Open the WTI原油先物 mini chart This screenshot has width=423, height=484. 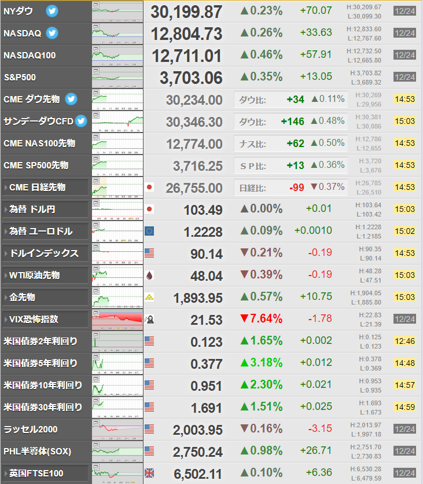(117, 276)
